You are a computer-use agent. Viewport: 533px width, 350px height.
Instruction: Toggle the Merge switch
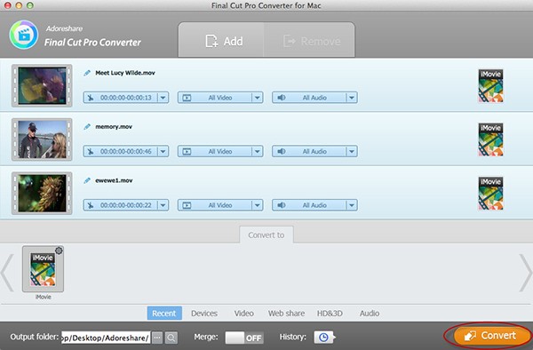coord(244,338)
